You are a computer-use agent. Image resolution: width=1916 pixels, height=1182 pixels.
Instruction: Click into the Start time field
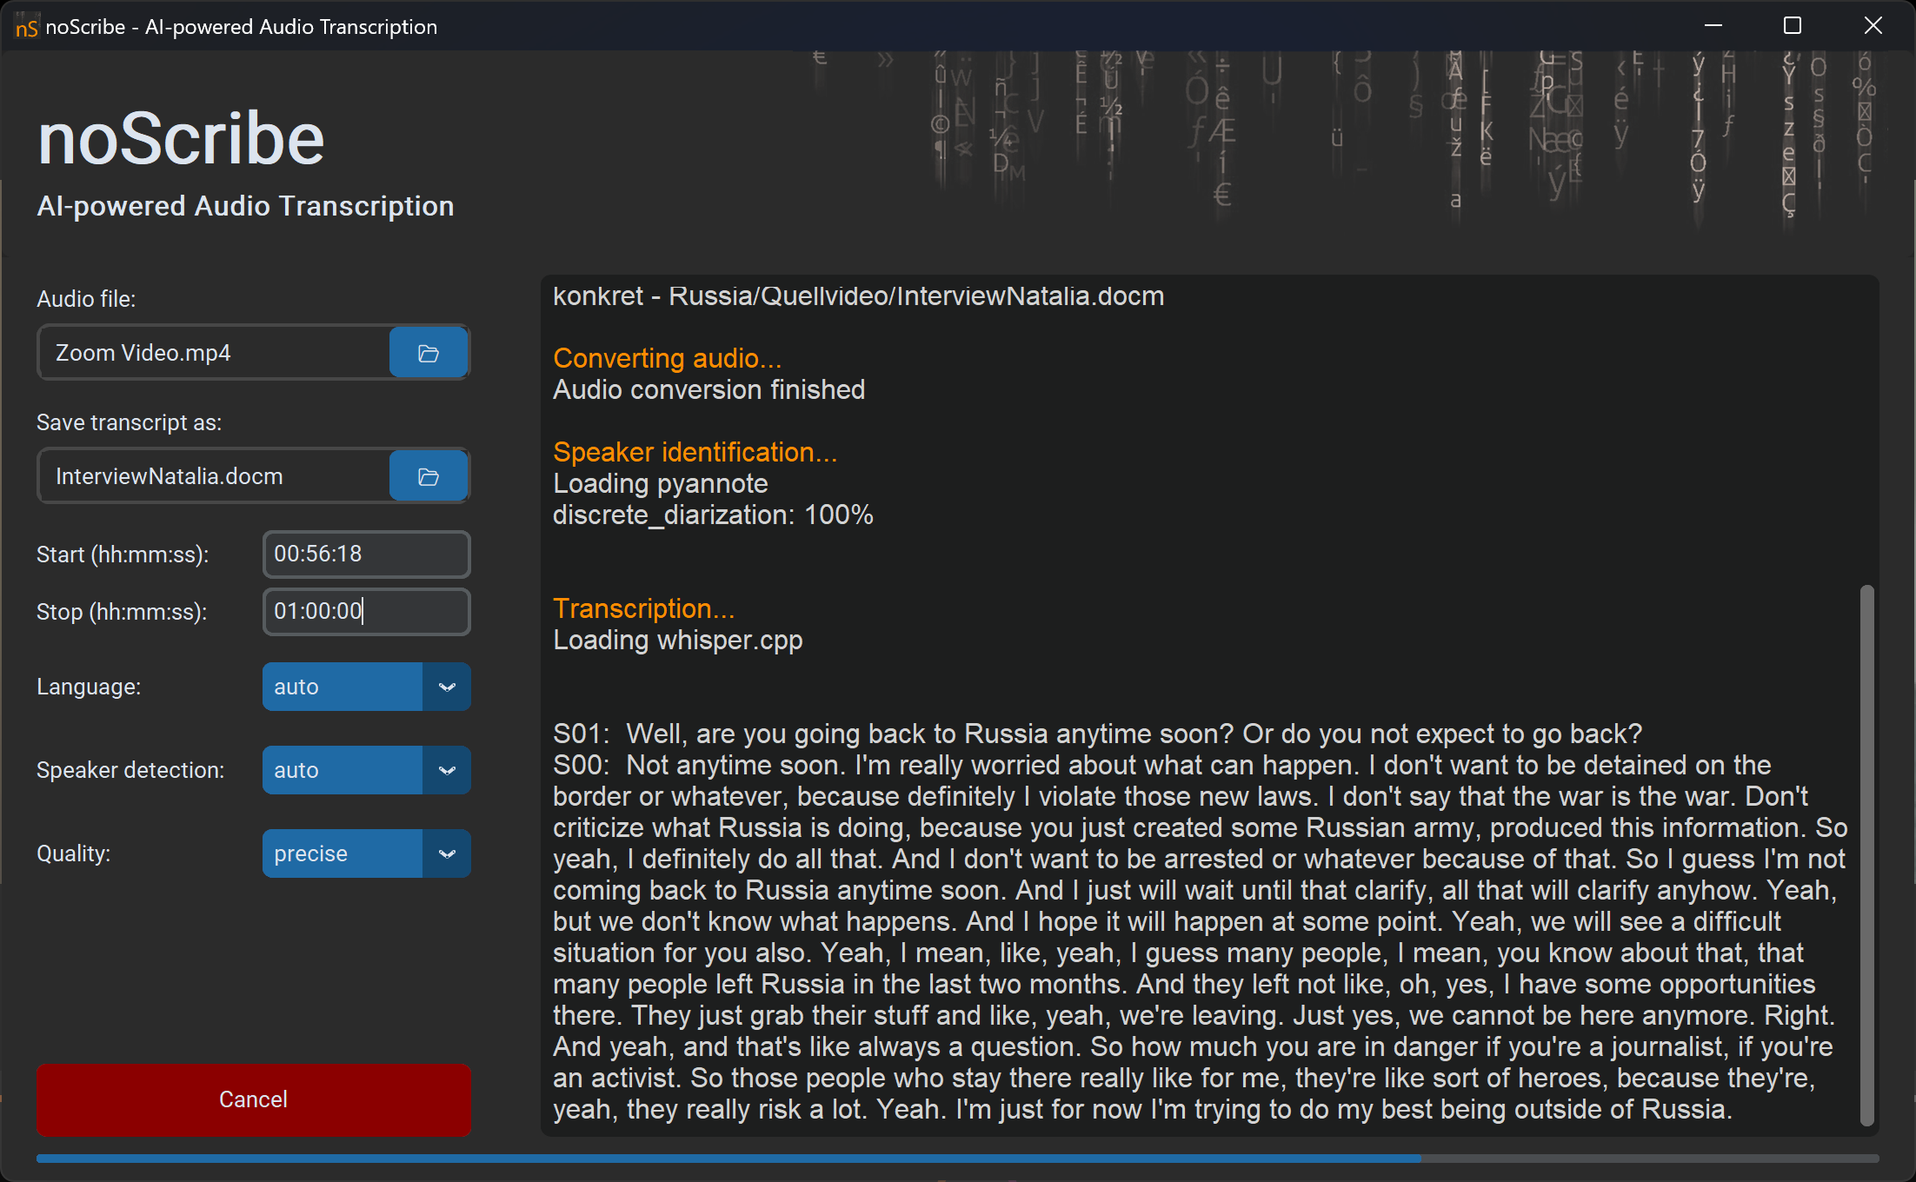(366, 554)
